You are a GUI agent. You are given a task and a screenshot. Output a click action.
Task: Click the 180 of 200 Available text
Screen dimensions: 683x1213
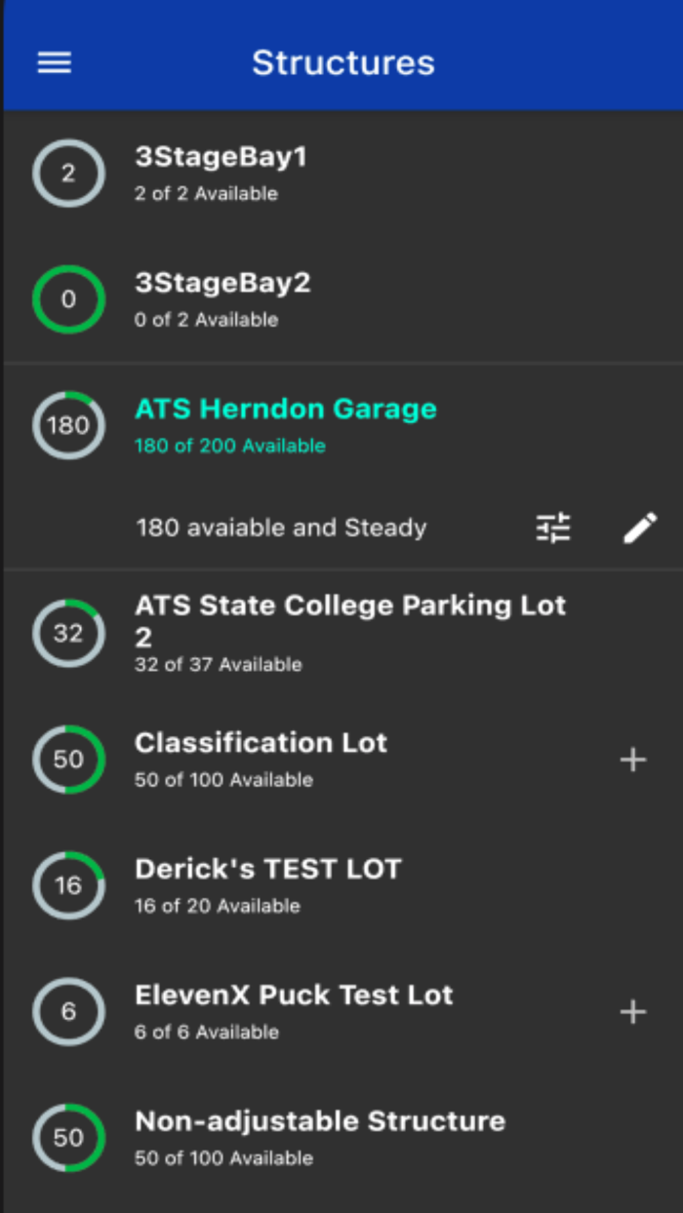pyautogui.click(x=231, y=446)
